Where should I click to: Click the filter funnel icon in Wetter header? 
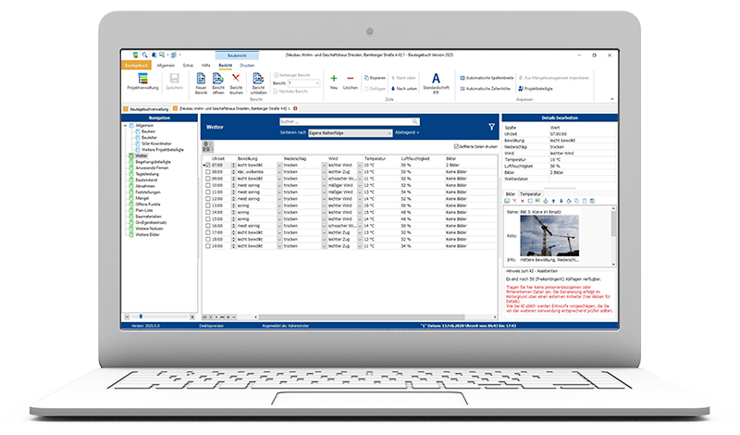491,126
